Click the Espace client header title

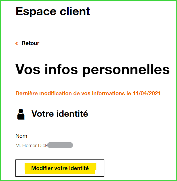53,11
